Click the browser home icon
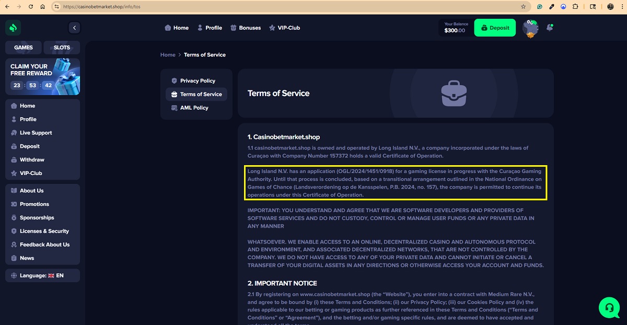This screenshot has height=325, width=627. tap(42, 7)
